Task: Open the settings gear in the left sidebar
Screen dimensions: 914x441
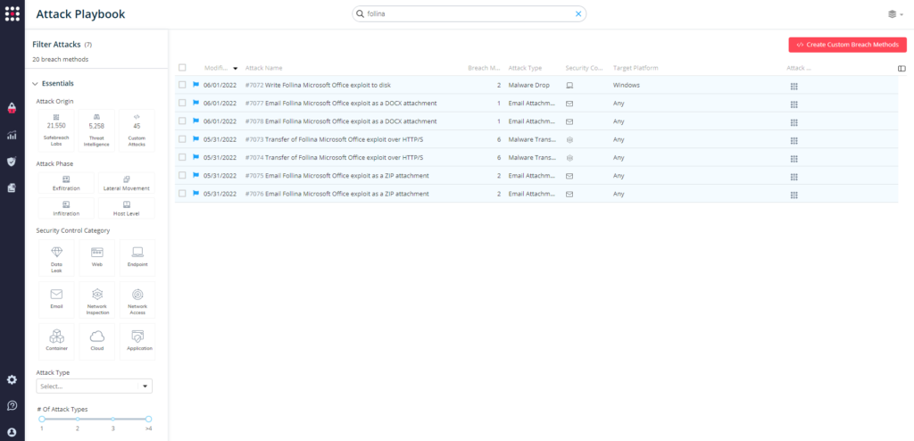Action: coord(12,379)
